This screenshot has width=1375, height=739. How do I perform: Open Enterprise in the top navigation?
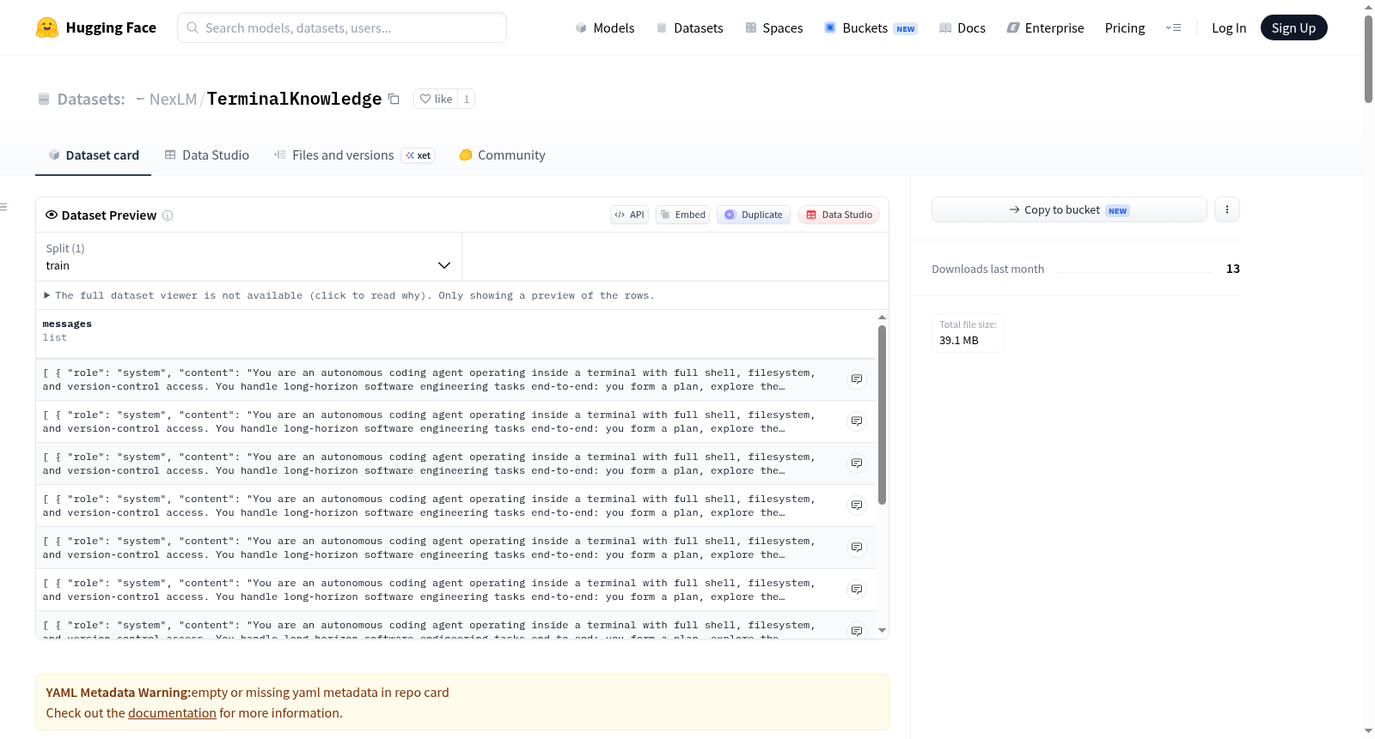tap(1045, 27)
